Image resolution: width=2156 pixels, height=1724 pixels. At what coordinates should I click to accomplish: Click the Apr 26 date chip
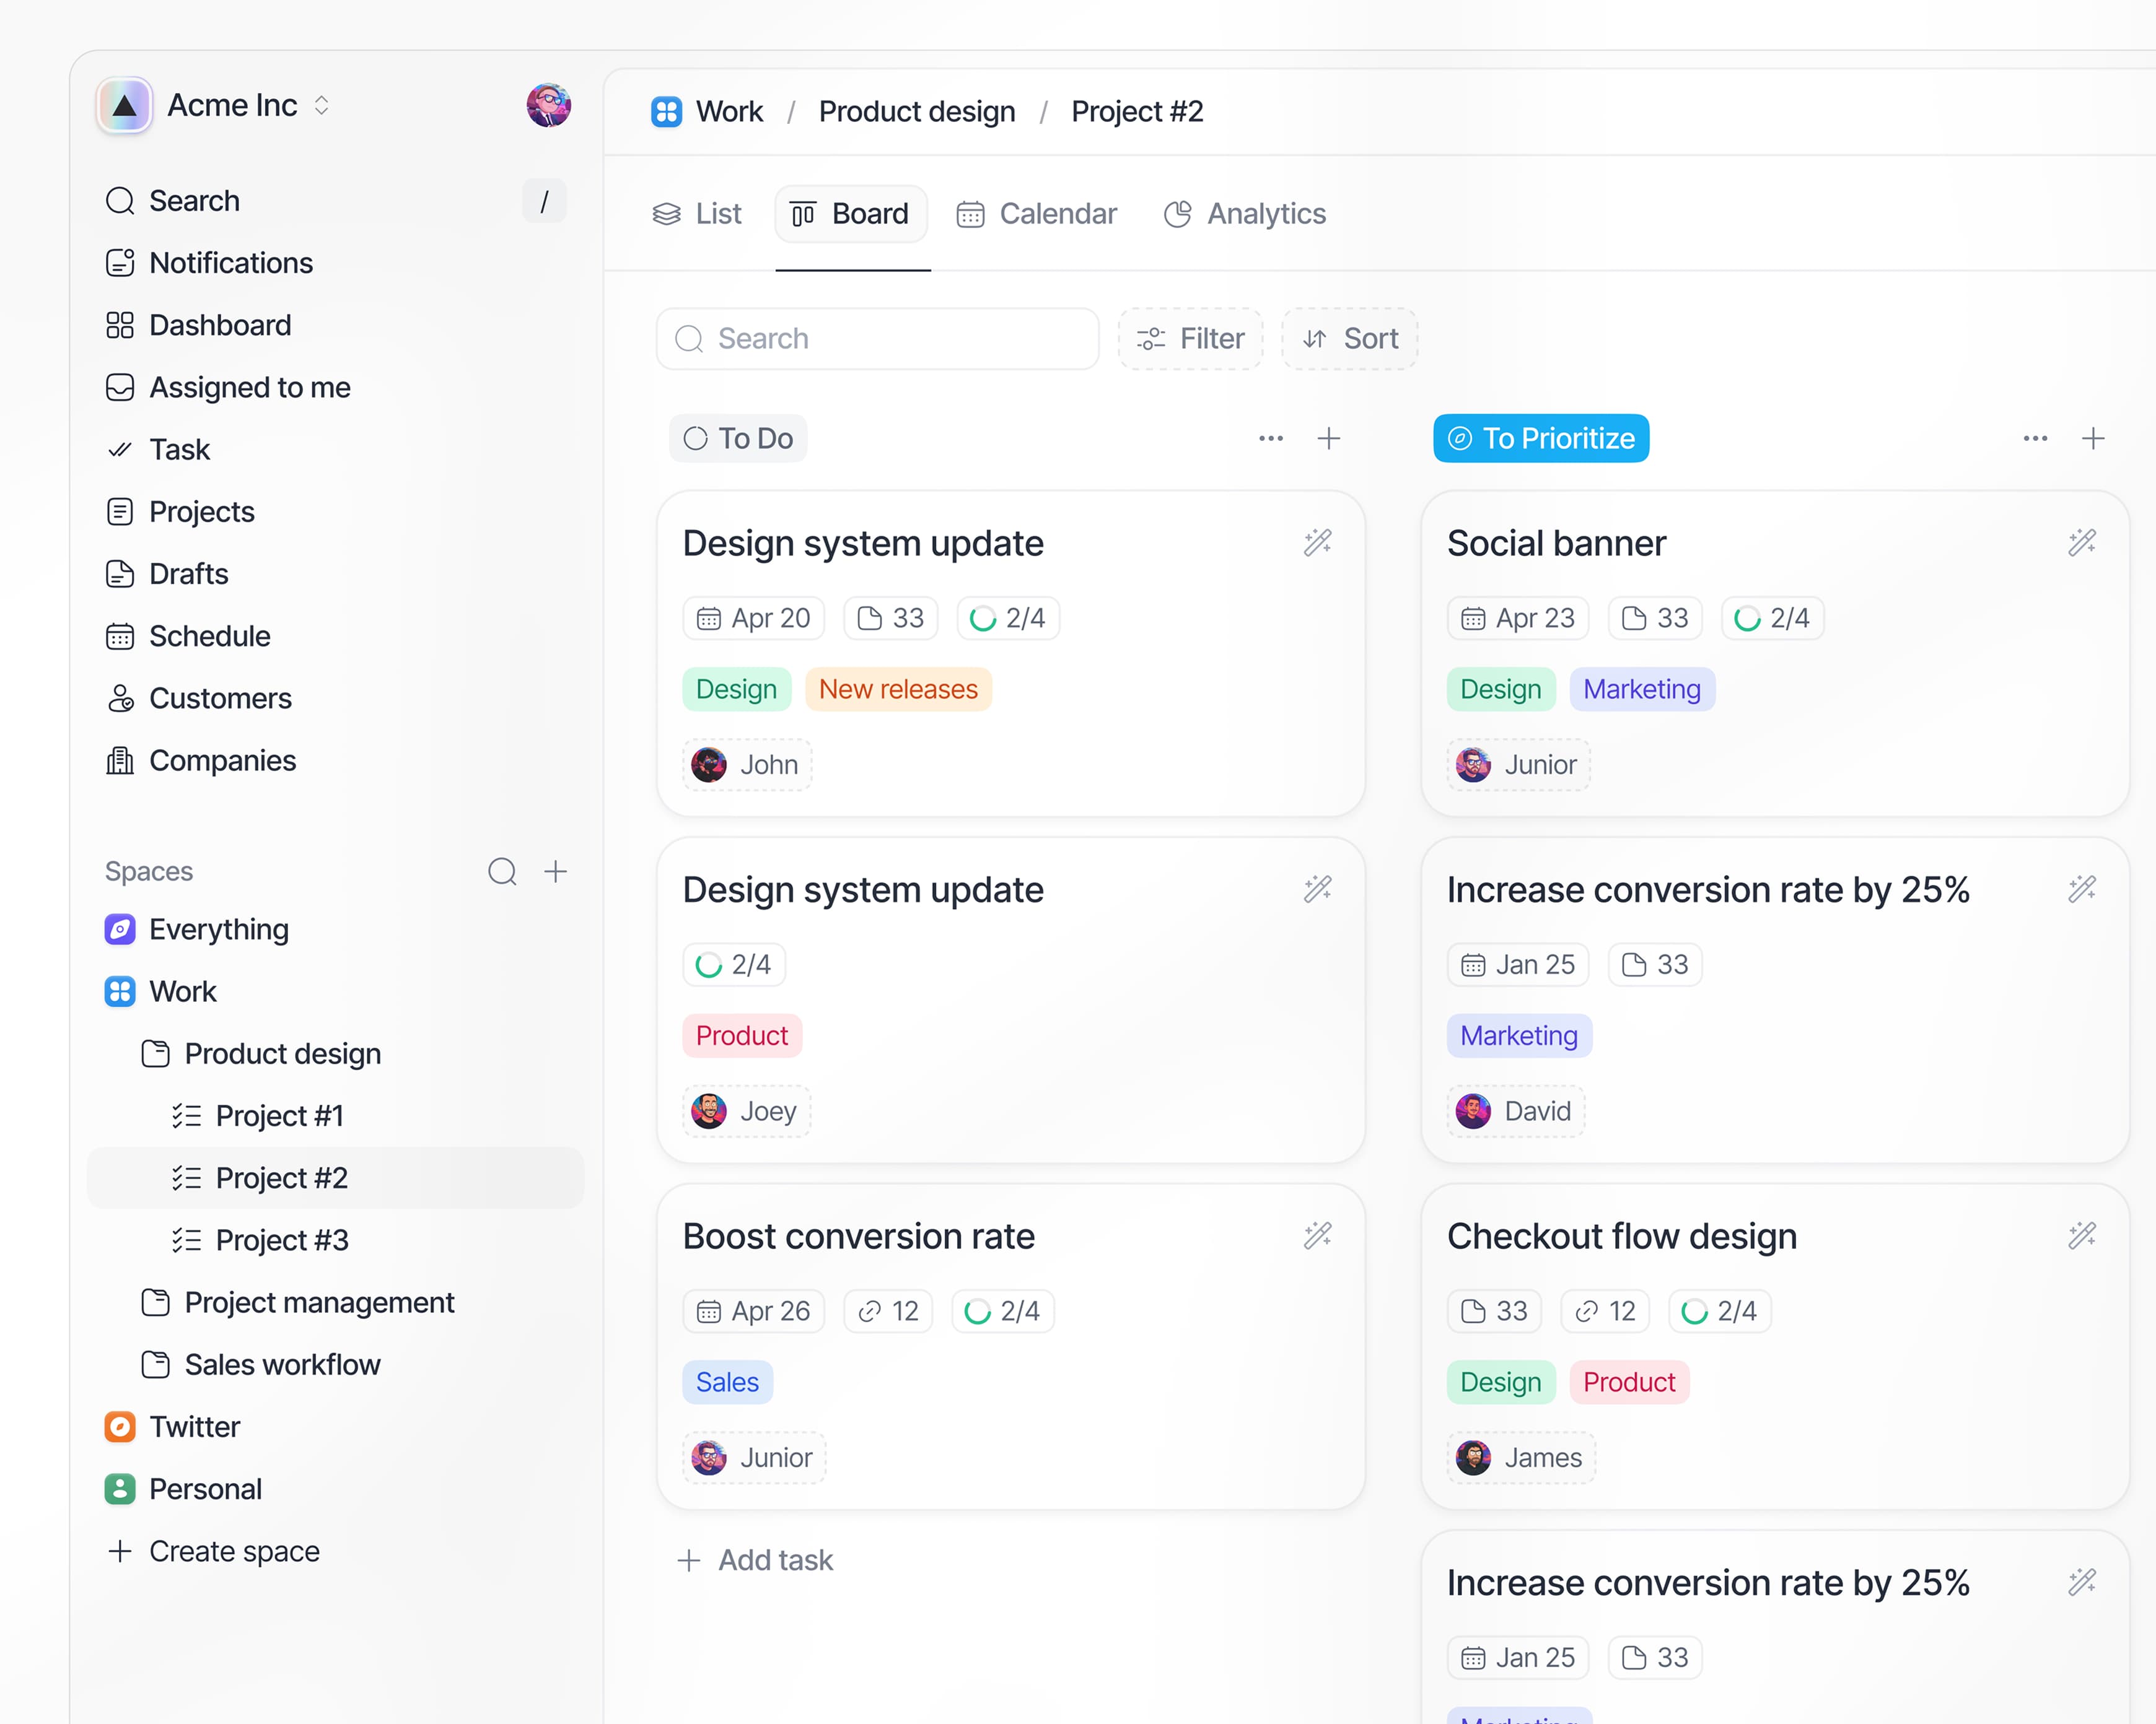pos(753,1311)
